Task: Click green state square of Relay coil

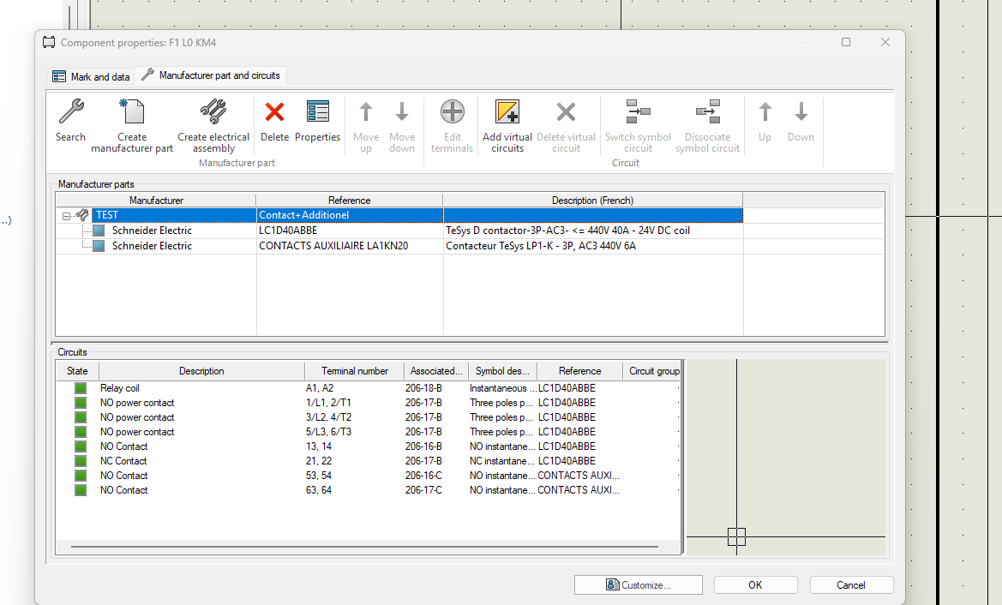Action: pyautogui.click(x=81, y=388)
